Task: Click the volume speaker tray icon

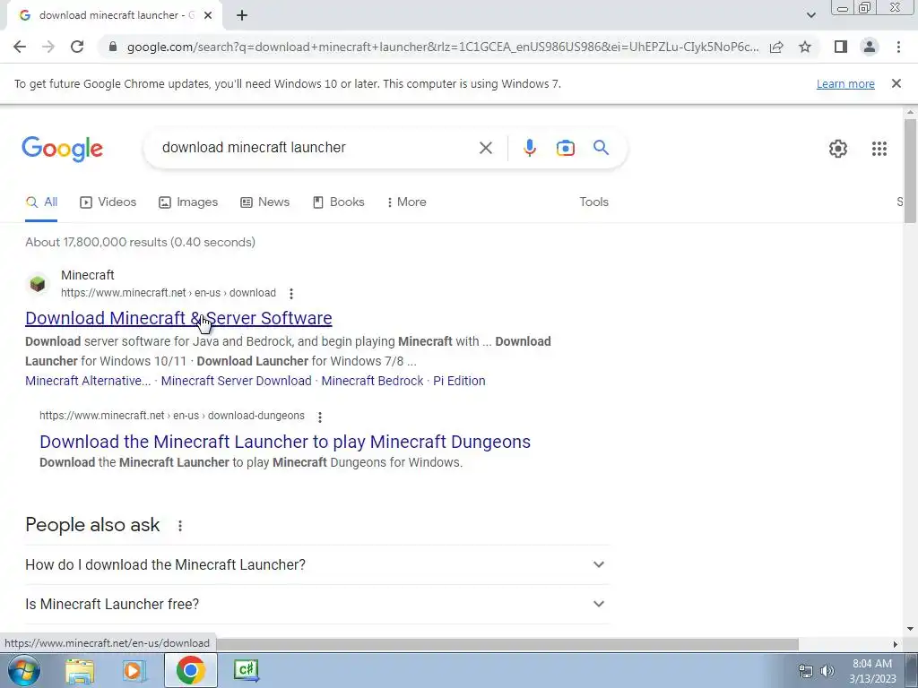Action: pos(827,671)
